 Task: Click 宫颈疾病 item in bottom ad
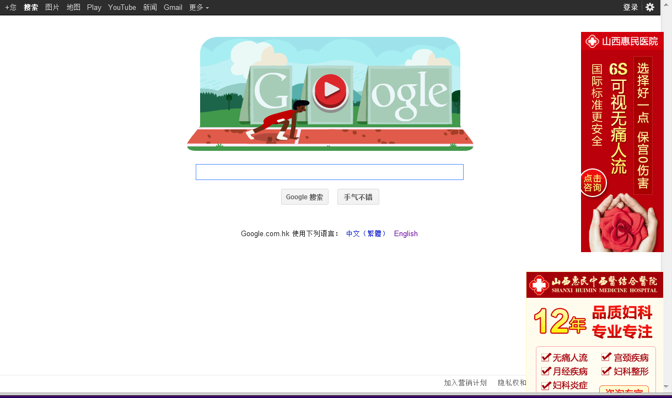[x=626, y=358]
